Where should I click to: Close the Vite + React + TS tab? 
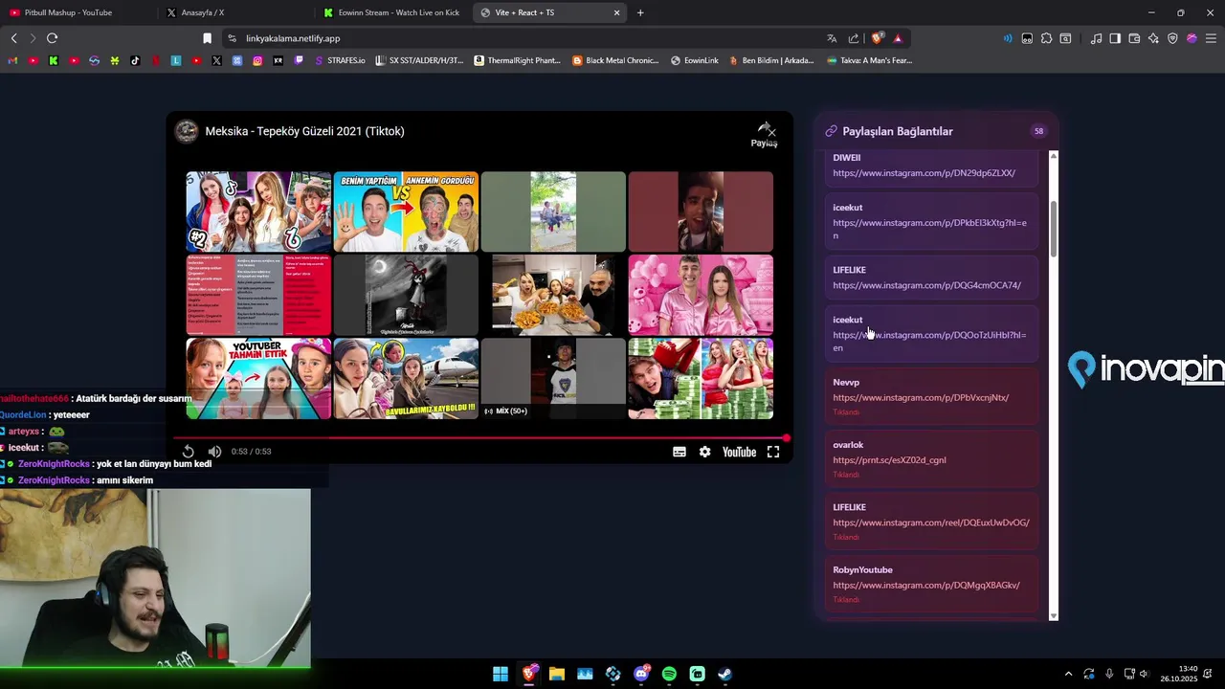point(616,12)
